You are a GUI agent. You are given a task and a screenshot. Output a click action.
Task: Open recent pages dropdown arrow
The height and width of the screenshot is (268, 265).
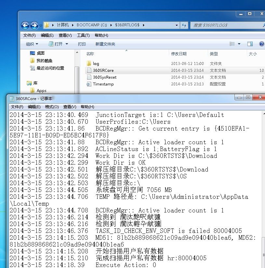pos(41,25)
